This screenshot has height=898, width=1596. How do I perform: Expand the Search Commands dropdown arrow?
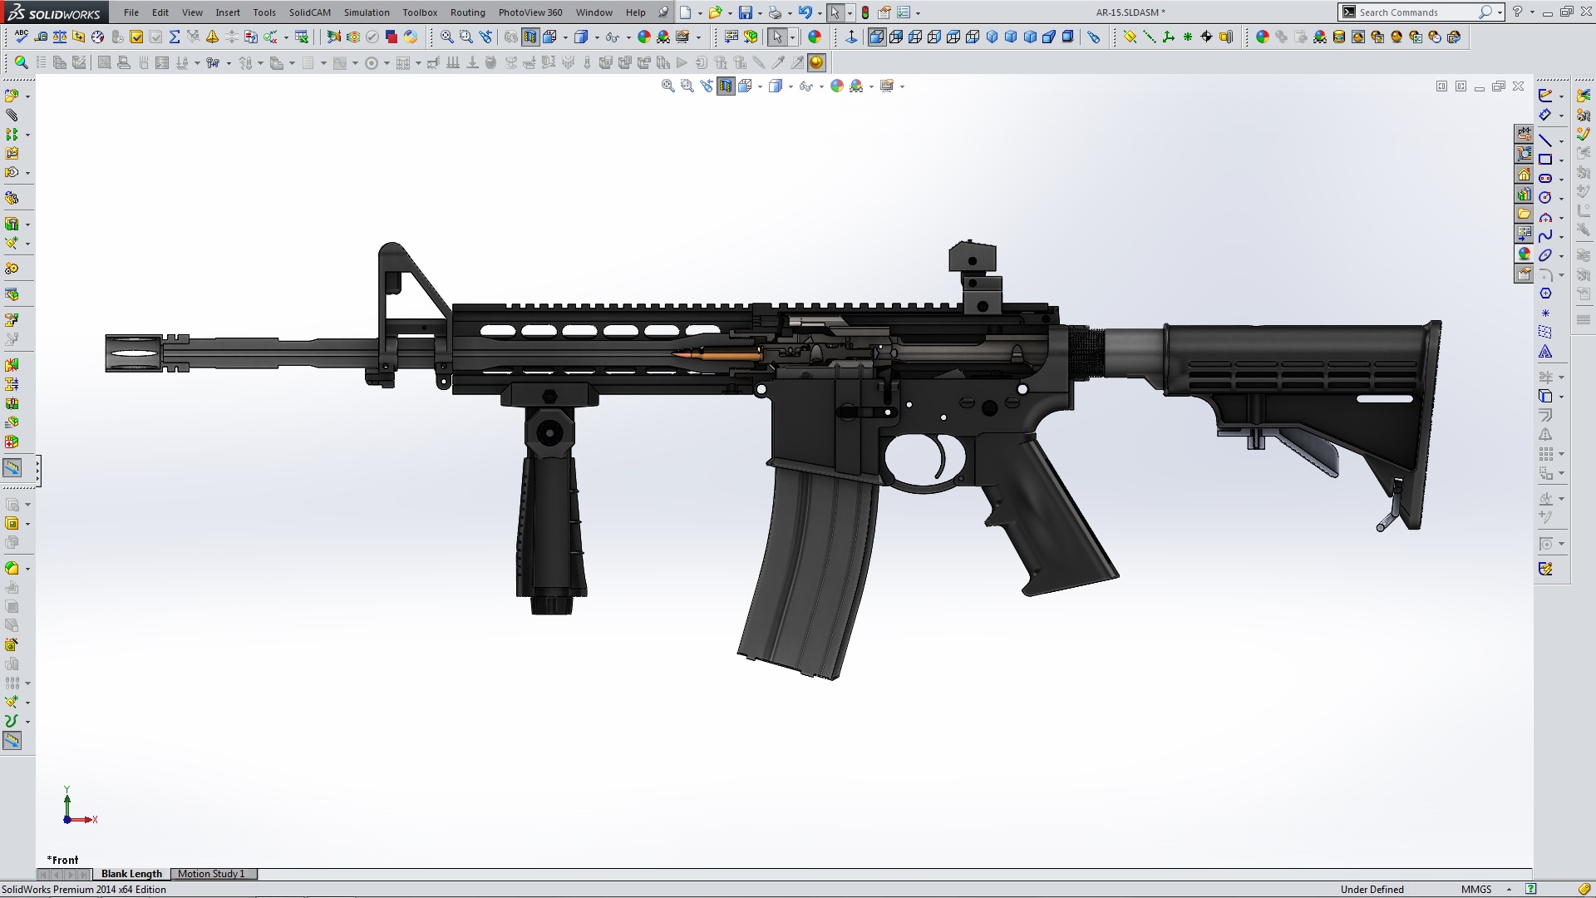[x=1500, y=12]
